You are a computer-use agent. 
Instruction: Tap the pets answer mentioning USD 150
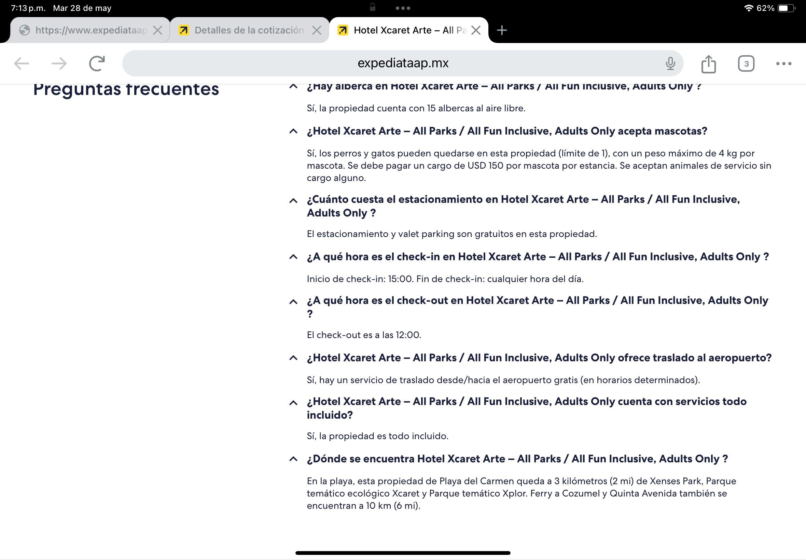coord(539,166)
